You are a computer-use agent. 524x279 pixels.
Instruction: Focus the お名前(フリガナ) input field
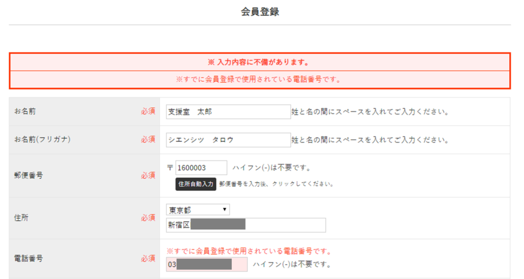pyautogui.click(x=228, y=140)
